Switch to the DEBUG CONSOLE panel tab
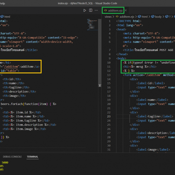This screenshot has width=175, height=175. pyautogui.click(x=12, y=157)
